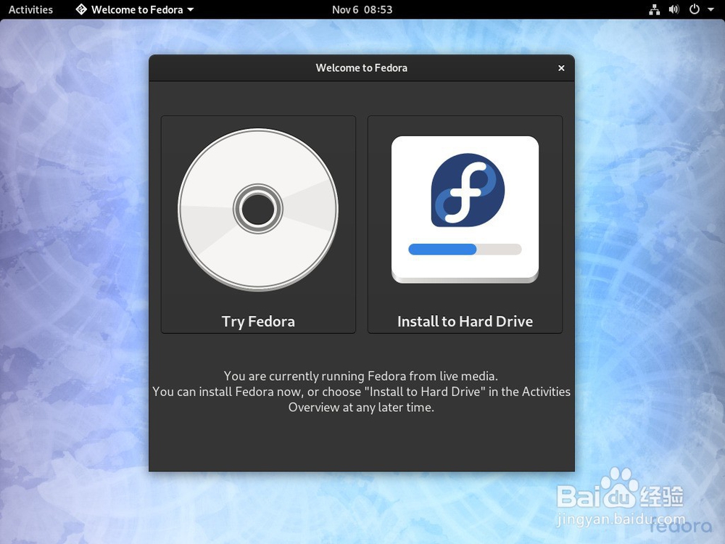Image resolution: width=725 pixels, height=544 pixels.
Task: Click the power icon in the top bar
Action: [694, 9]
